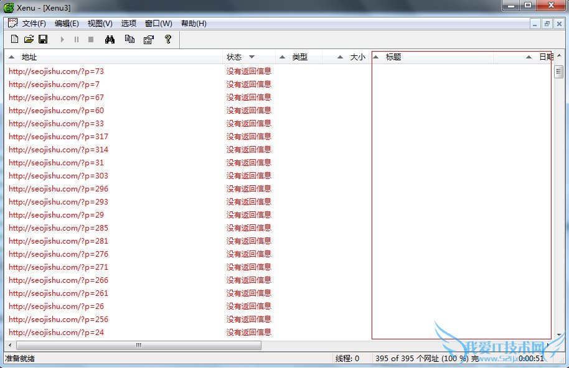Click the Pause toolbar button
569x368 pixels.
click(x=77, y=40)
